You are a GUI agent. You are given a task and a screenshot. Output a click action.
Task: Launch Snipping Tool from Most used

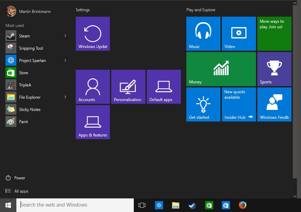pos(37,48)
